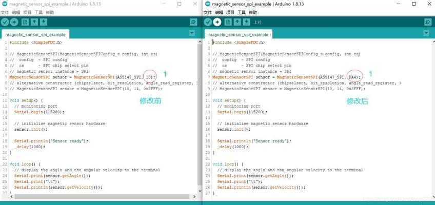The image size is (435, 205).
Task: Click _delay(1000) line in left editor
Action: 29,147
